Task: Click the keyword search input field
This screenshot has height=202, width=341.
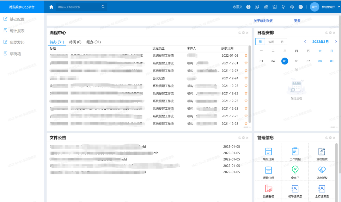Action: [x=79, y=7]
